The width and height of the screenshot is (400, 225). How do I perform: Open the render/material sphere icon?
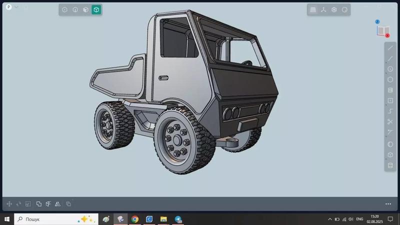344,9
